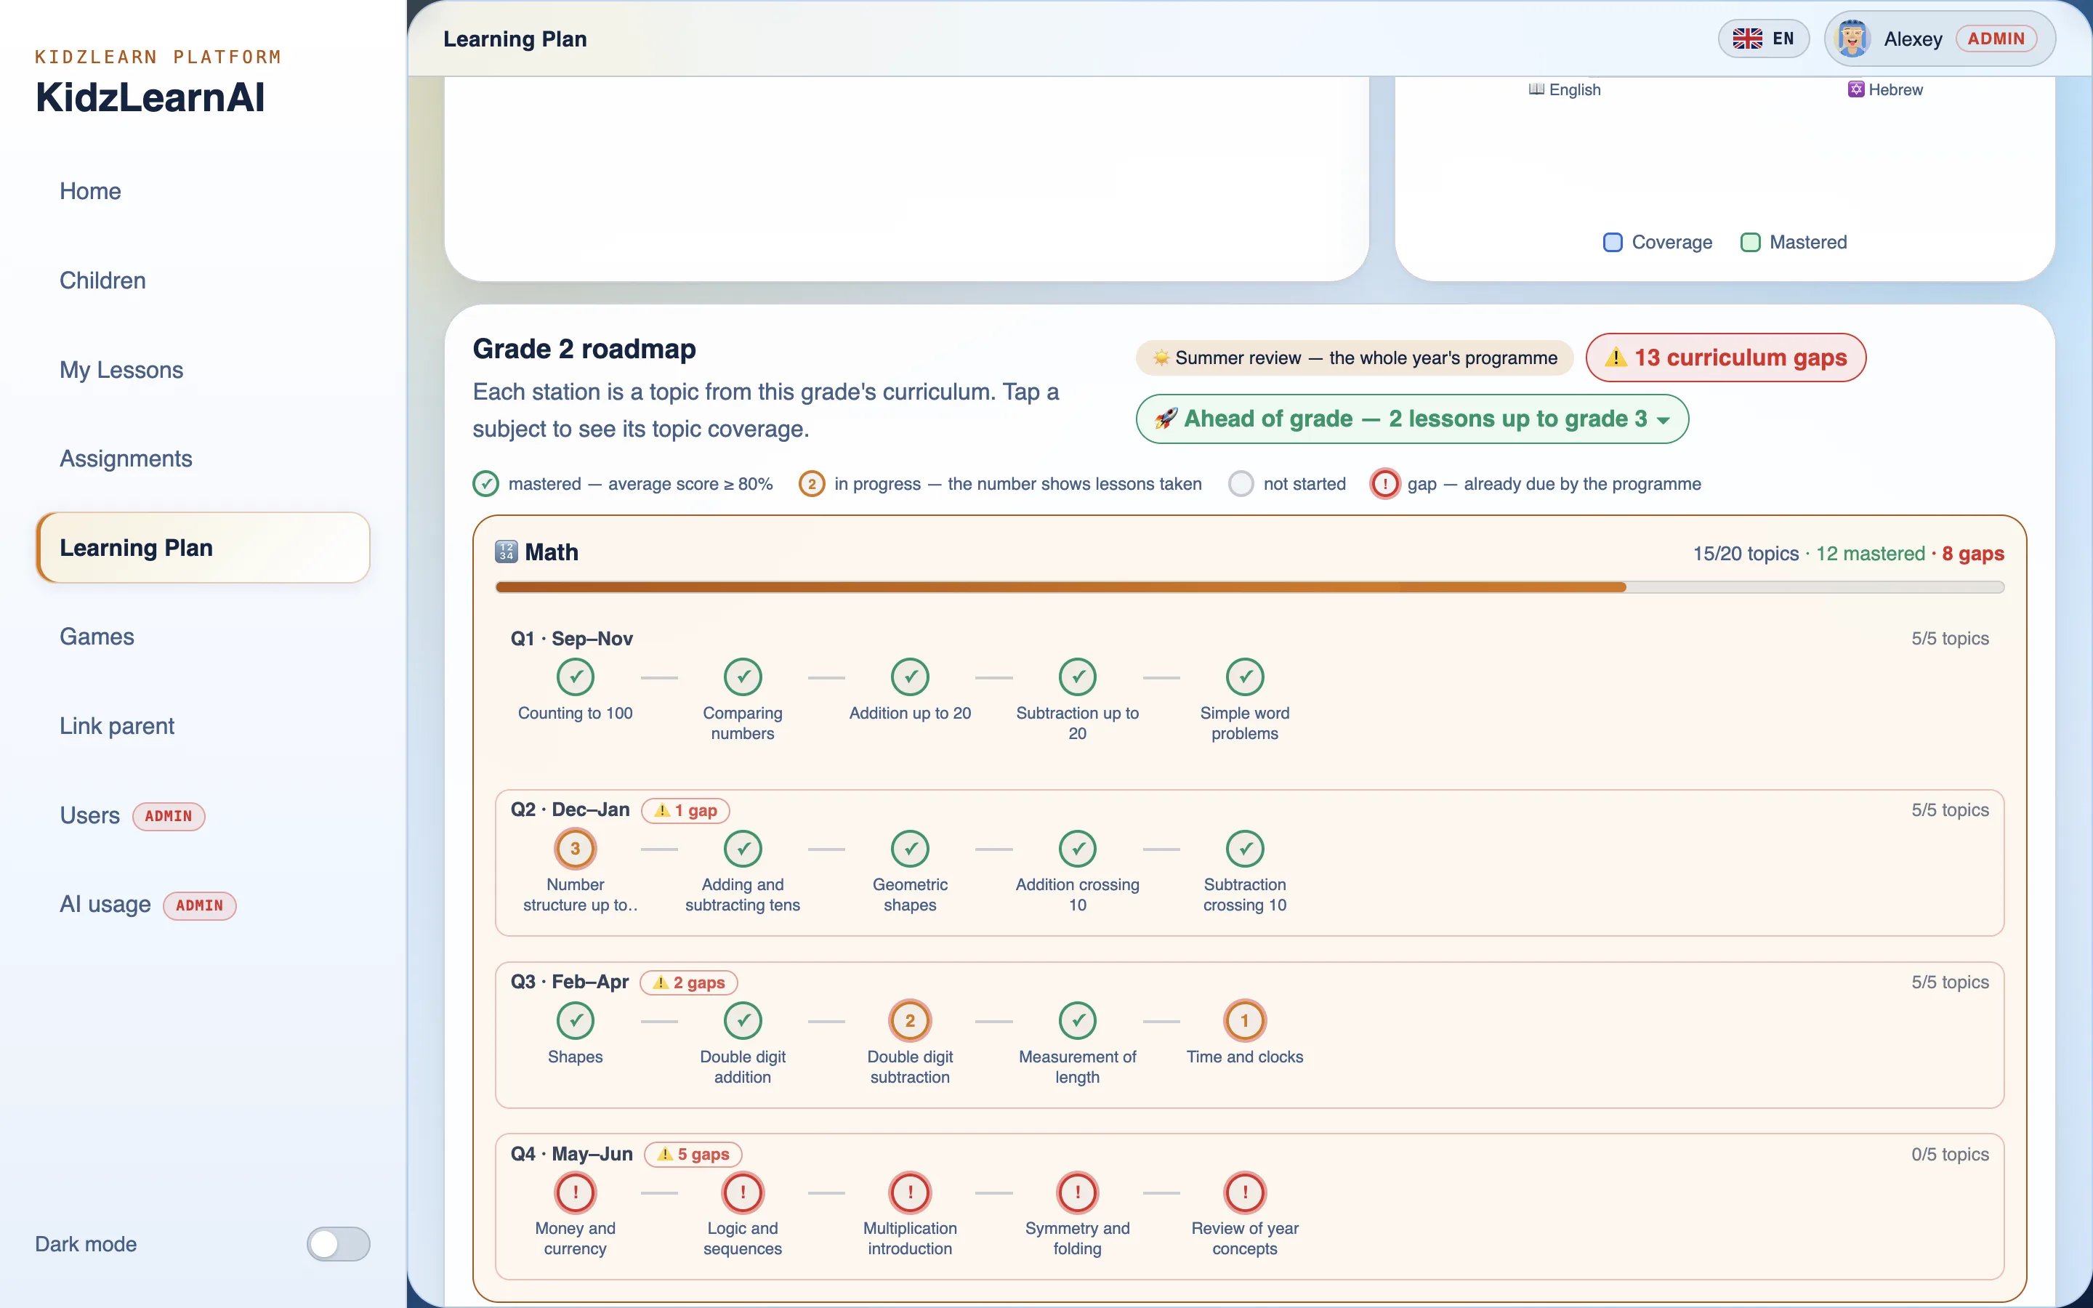
Task: Open the Geometric shapes station
Action: click(x=910, y=849)
